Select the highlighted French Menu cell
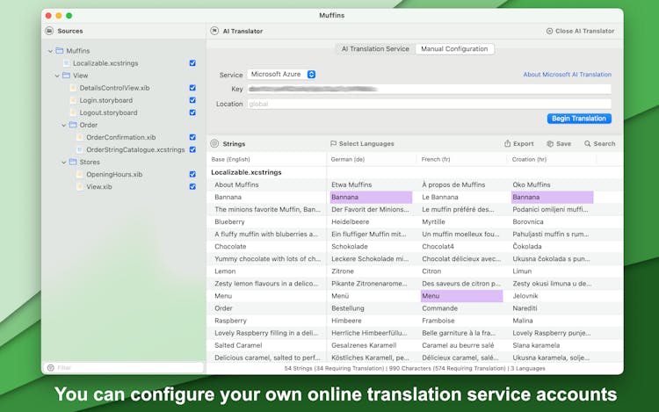 pos(461,296)
